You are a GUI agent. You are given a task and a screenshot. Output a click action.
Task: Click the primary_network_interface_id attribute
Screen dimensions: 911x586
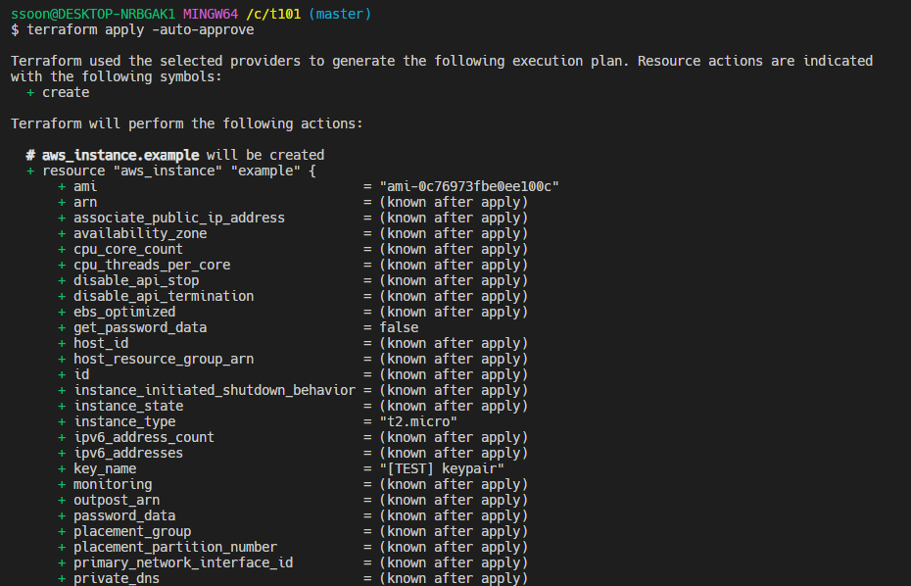click(x=183, y=563)
